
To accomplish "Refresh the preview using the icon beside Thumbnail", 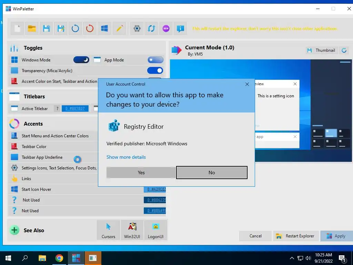I will 344,50.
